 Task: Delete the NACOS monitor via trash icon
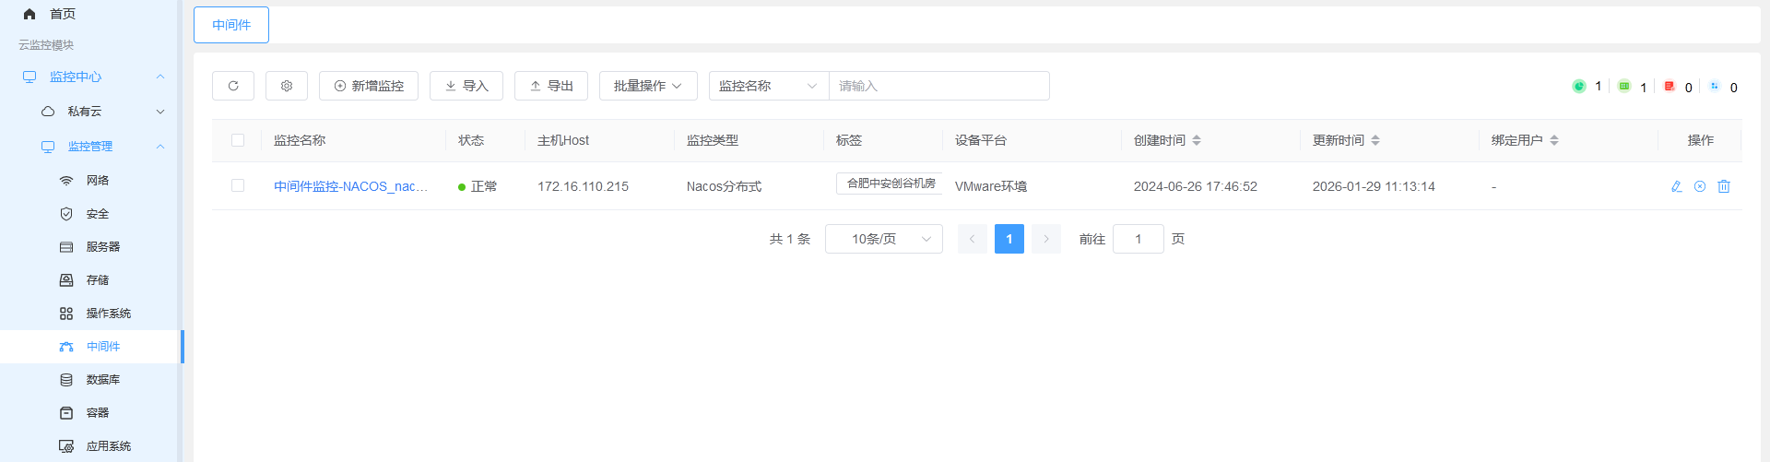pos(1724,186)
